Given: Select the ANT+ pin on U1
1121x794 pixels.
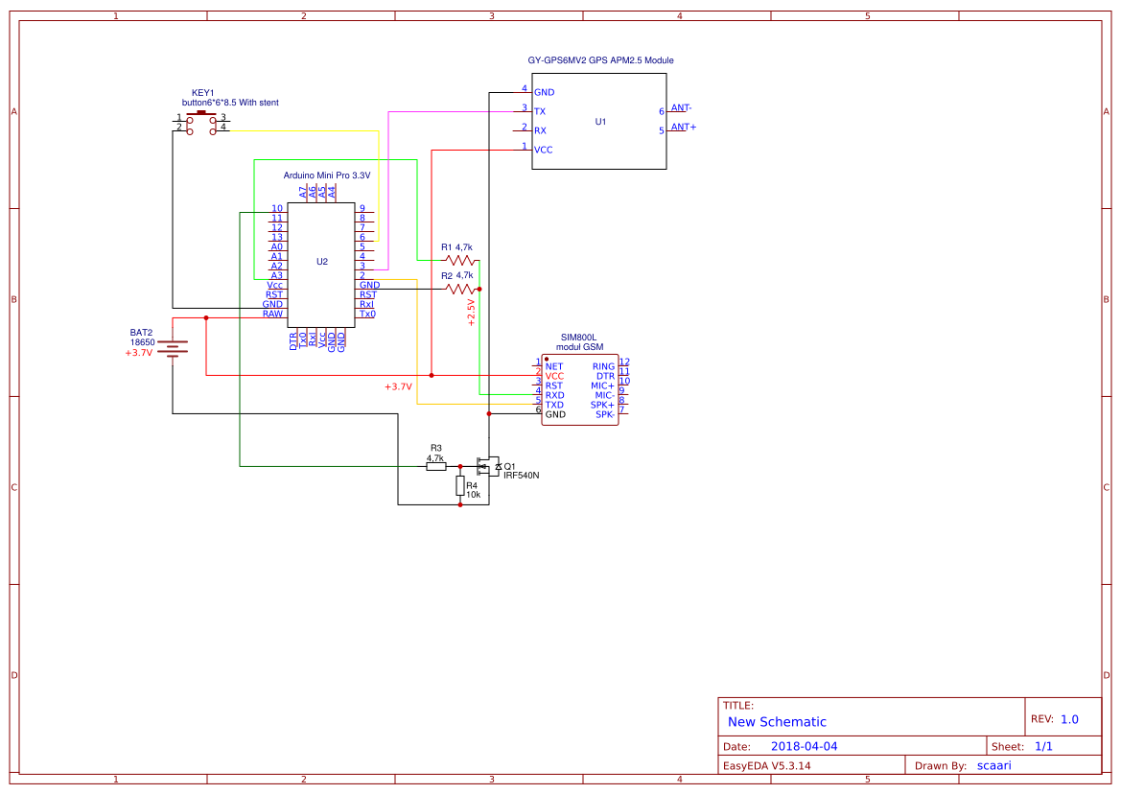Looking at the screenshot, I should click(x=683, y=128).
